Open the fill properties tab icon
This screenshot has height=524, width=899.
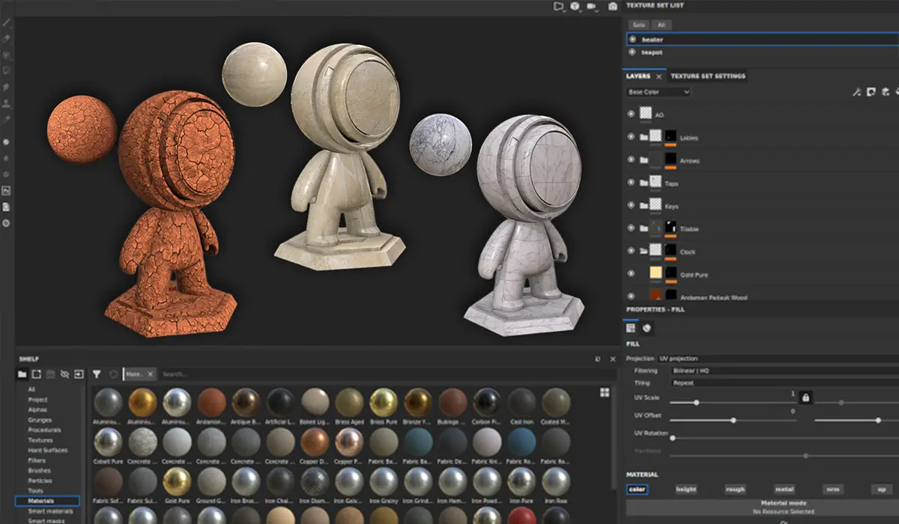(x=631, y=328)
